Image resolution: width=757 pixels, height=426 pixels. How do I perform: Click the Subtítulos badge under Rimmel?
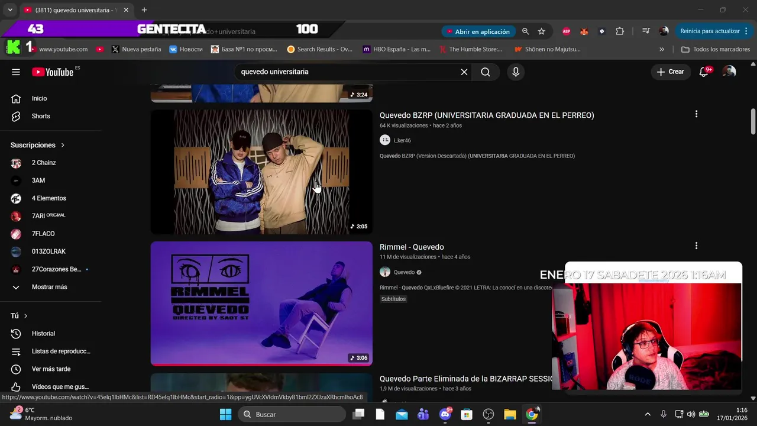pyautogui.click(x=393, y=299)
